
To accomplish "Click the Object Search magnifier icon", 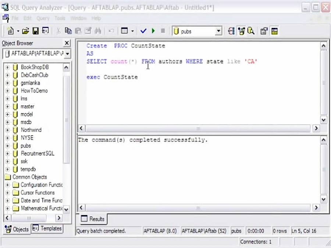I will coord(251,31).
